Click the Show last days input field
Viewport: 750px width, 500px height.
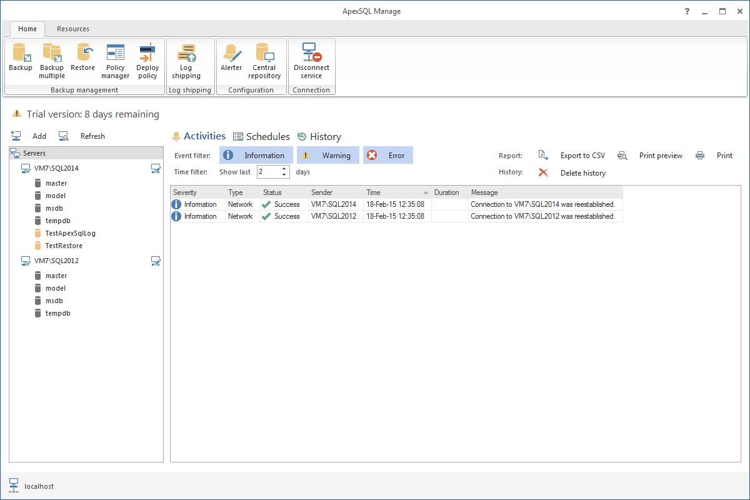pyautogui.click(x=268, y=172)
